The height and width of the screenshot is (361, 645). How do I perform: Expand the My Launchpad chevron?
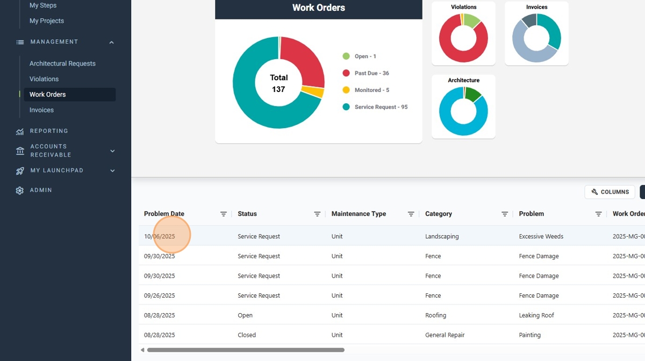(112, 171)
